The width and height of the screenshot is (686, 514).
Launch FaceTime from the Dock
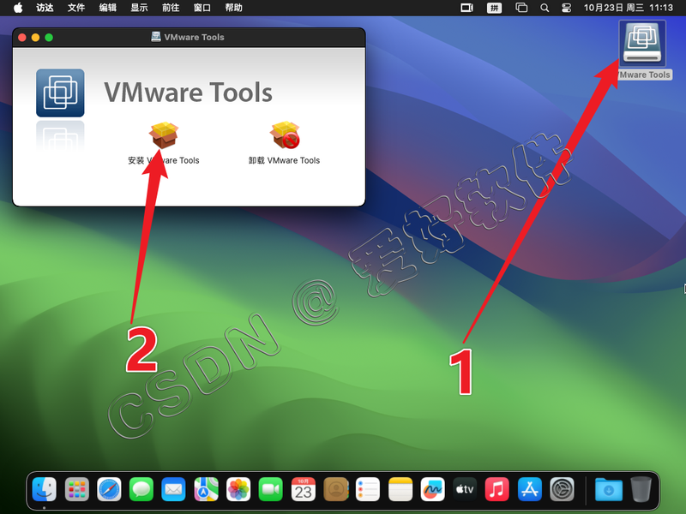tap(271, 489)
